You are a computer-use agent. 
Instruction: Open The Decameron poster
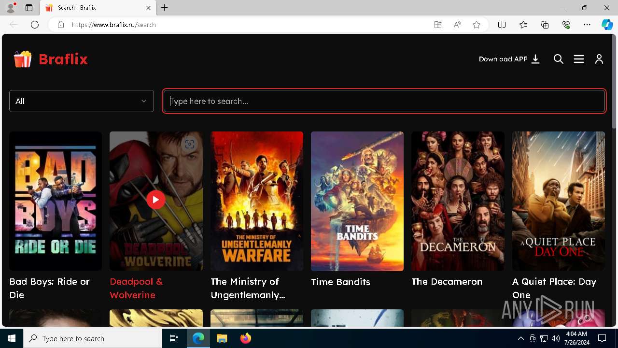[x=458, y=201]
